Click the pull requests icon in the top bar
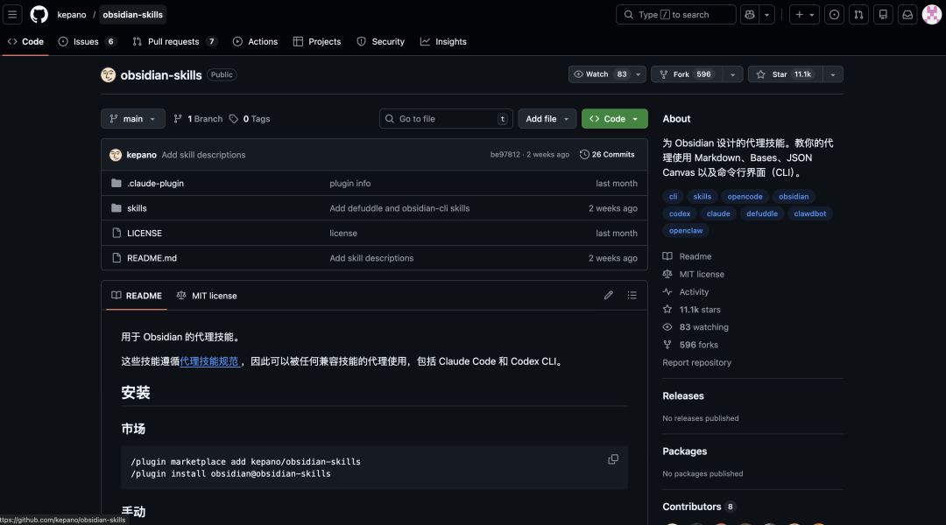This screenshot has width=946, height=525. (858, 14)
